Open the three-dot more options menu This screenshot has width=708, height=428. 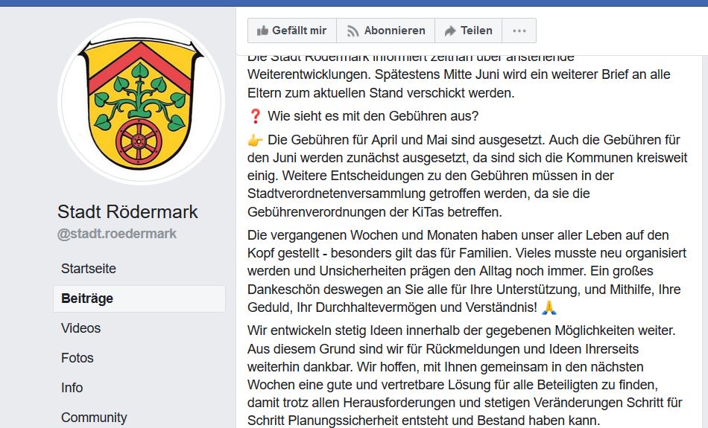[519, 31]
